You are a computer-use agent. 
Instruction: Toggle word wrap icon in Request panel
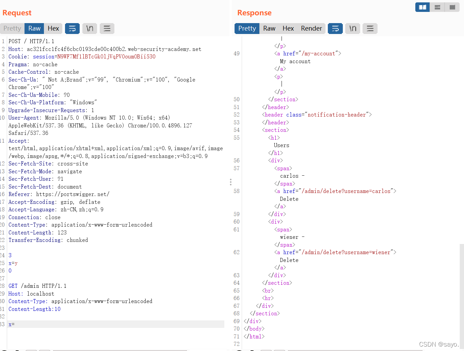pos(72,29)
